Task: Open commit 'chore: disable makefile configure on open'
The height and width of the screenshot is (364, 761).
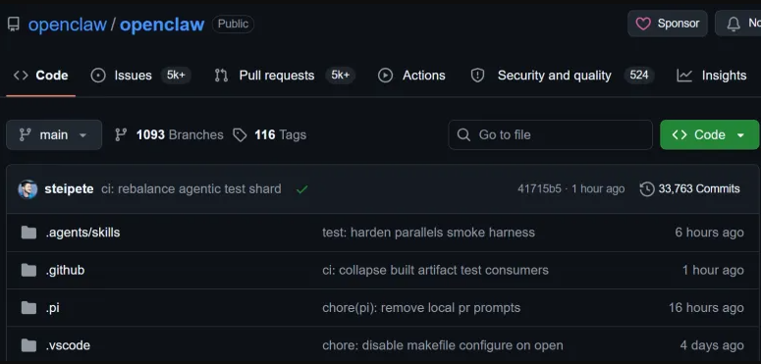Action: tap(443, 345)
